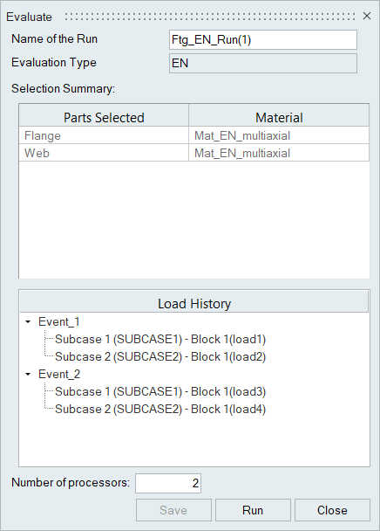380x531 pixels.
Task: Click the Load History header
Action: pyautogui.click(x=194, y=303)
